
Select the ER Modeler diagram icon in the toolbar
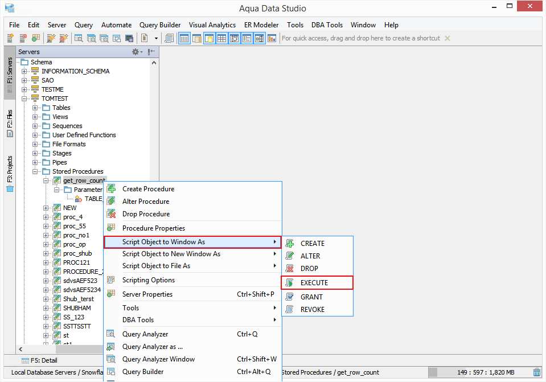pyautogui.click(x=258, y=38)
